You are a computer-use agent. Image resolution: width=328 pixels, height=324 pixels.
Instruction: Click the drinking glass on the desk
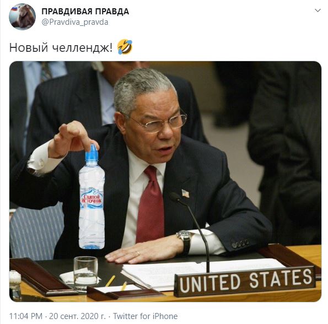(86, 274)
